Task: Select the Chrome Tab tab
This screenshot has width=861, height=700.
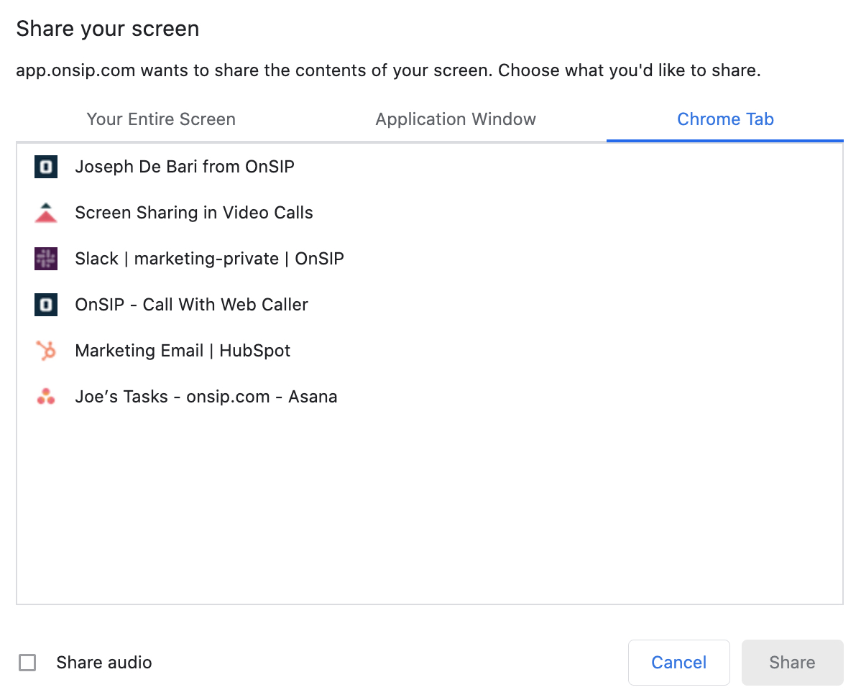Action: pyautogui.click(x=725, y=119)
